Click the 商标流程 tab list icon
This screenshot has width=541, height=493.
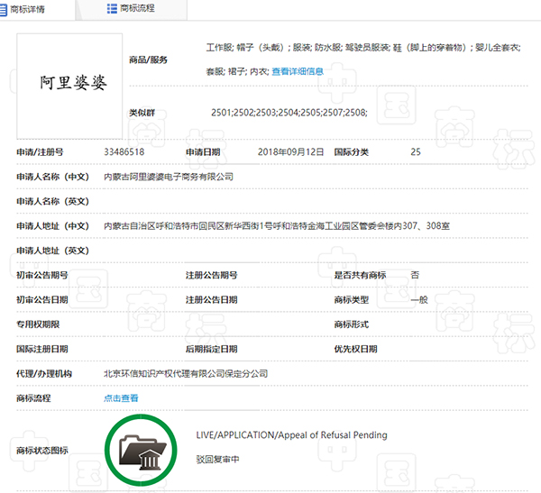click(x=112, y=9)
